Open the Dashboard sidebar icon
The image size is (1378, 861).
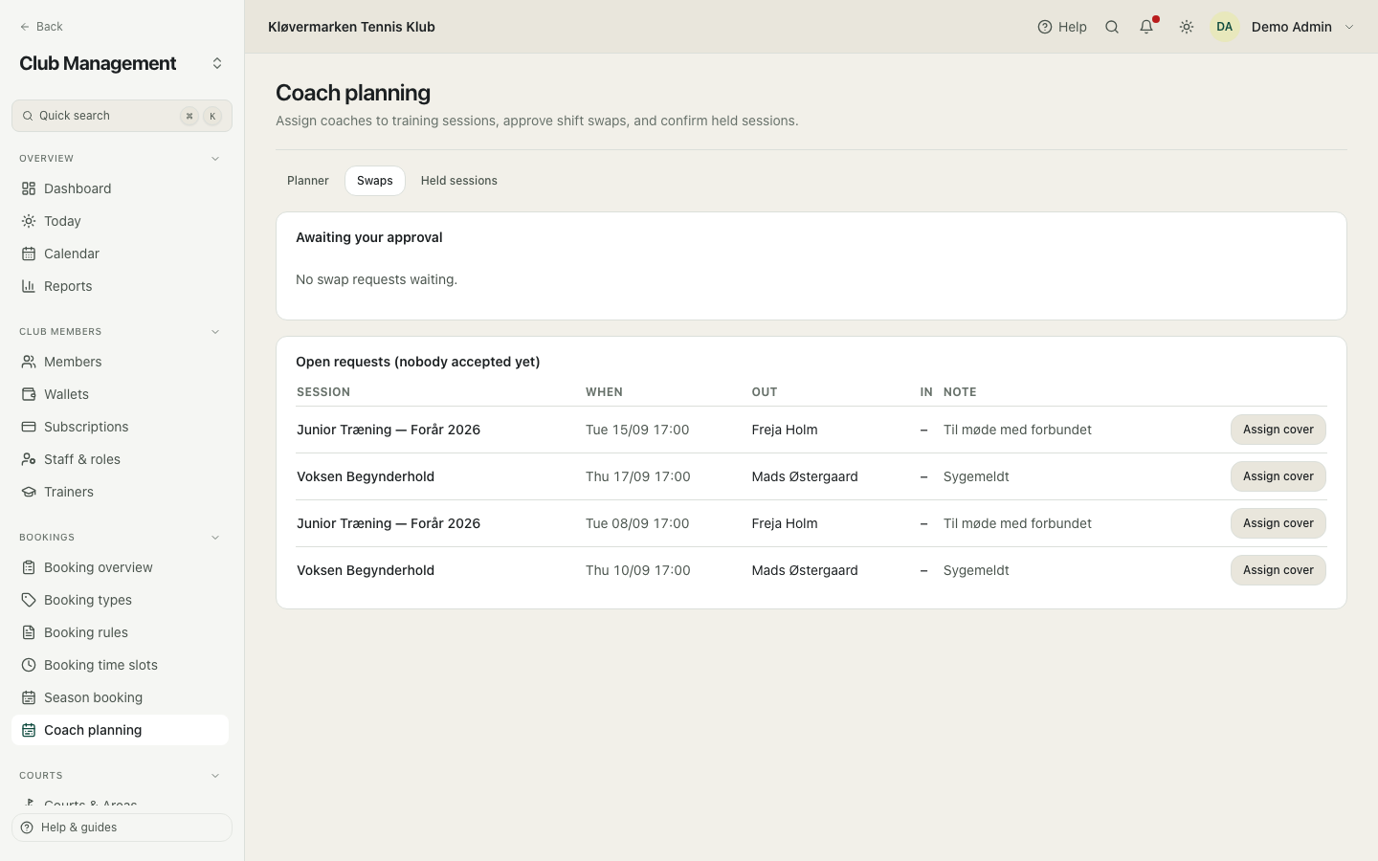point(29,188)
